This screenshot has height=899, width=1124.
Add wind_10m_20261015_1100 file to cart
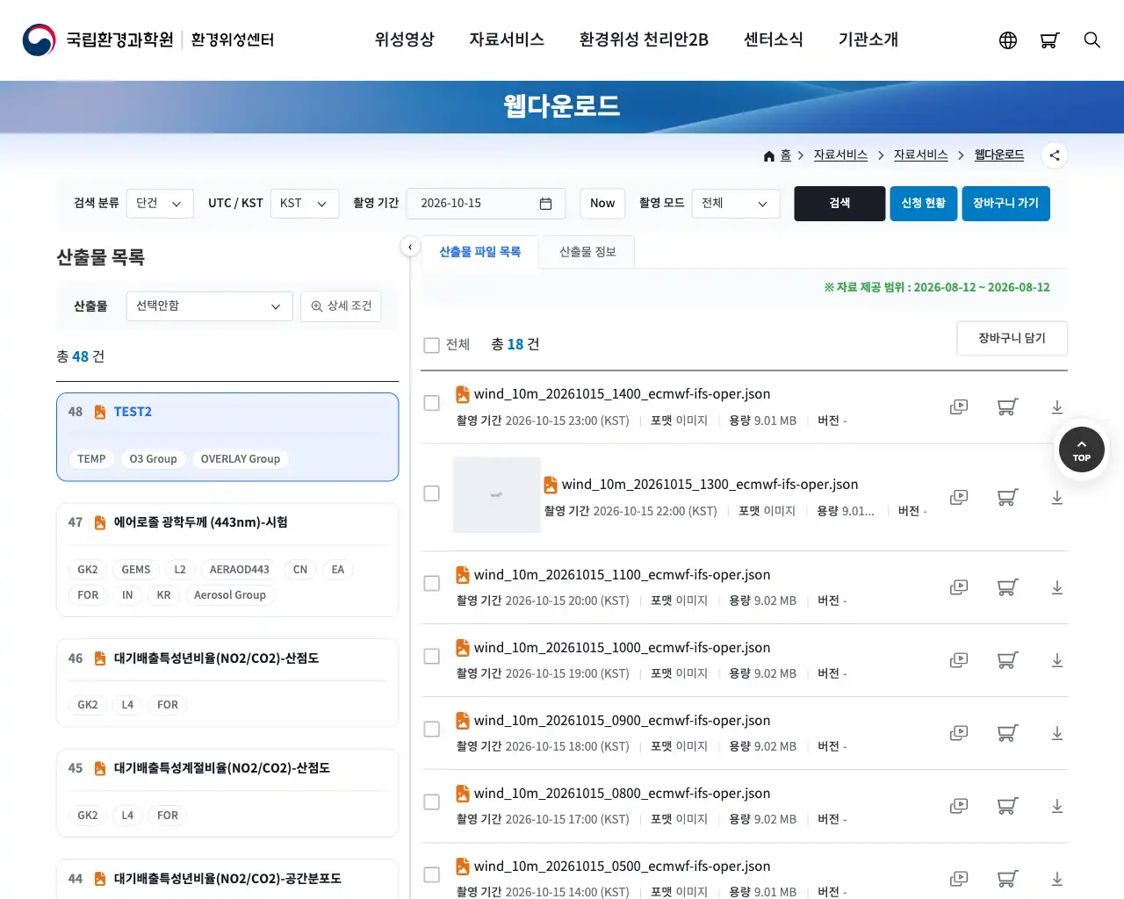1007,587
